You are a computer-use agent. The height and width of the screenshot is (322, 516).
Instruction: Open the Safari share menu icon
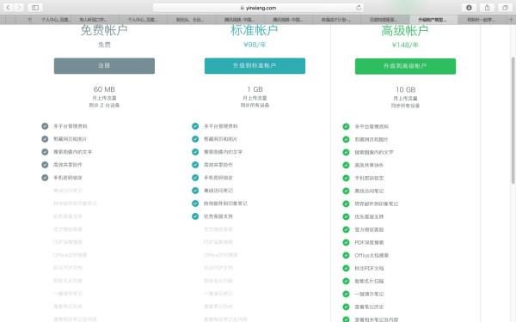tap(488, 8)
